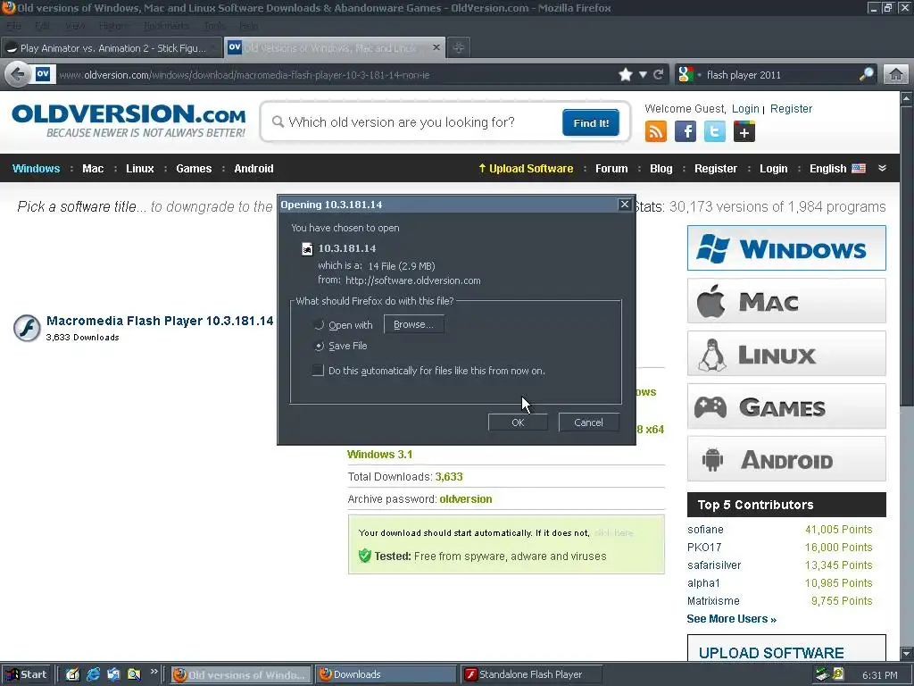Click the Windows item in the navigation bar
914x686 pixels.
coord(36,169)
